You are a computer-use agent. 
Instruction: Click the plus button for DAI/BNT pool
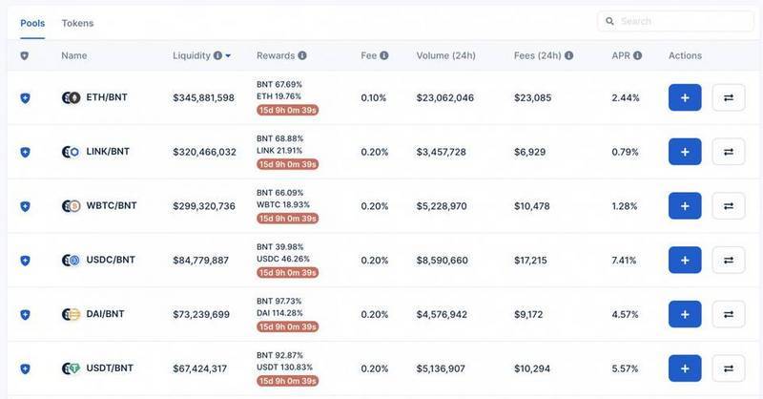[685, 314]
